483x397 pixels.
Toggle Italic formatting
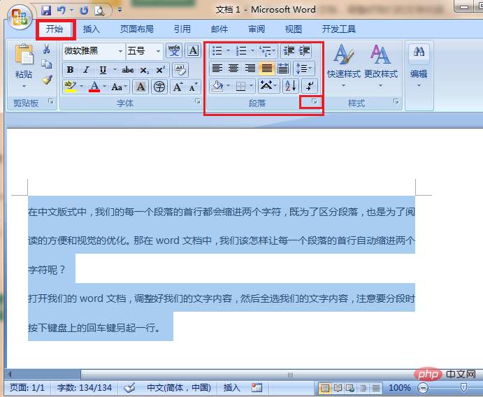pos(86,70)
